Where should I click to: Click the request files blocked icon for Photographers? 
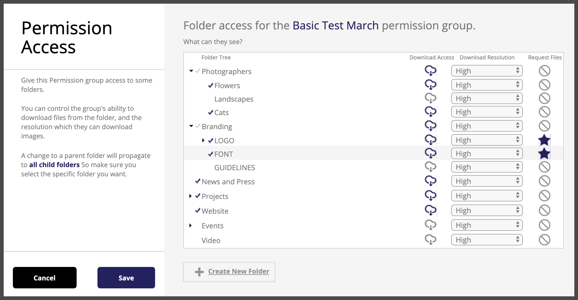pyautogui.click(x=544, y=71)
